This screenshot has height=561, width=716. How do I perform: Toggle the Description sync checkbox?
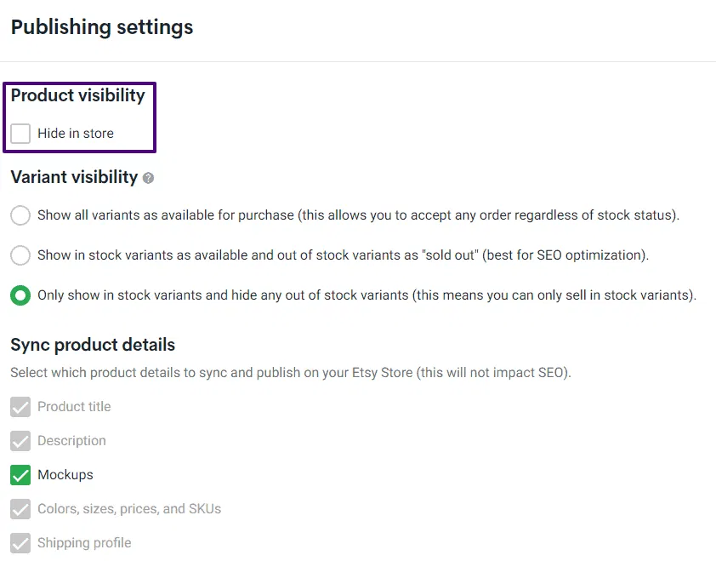(20, 440)
